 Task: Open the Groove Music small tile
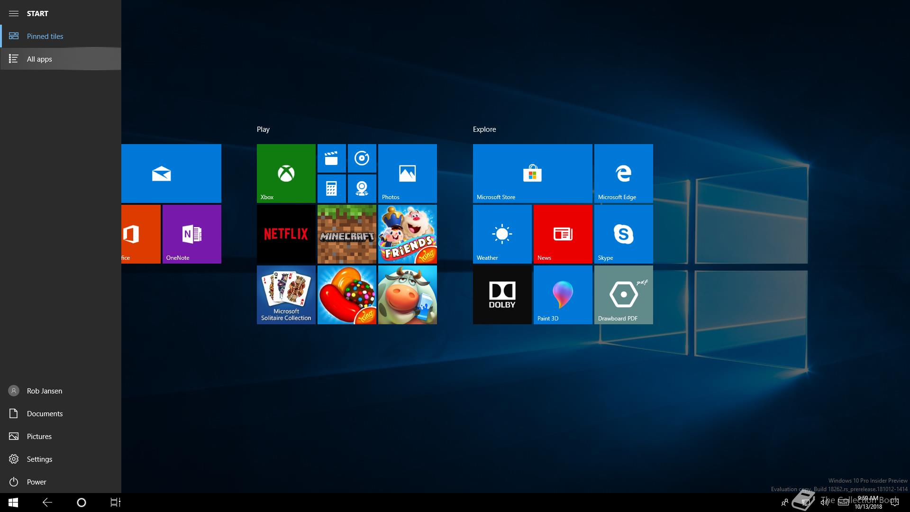coord(362,158)
